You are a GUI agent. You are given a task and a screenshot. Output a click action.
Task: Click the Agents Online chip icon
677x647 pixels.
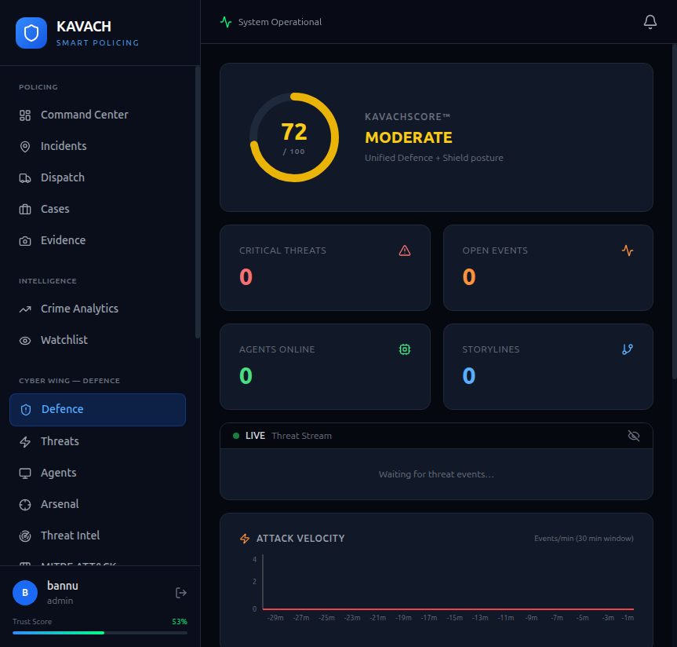[x=405, y=349]
